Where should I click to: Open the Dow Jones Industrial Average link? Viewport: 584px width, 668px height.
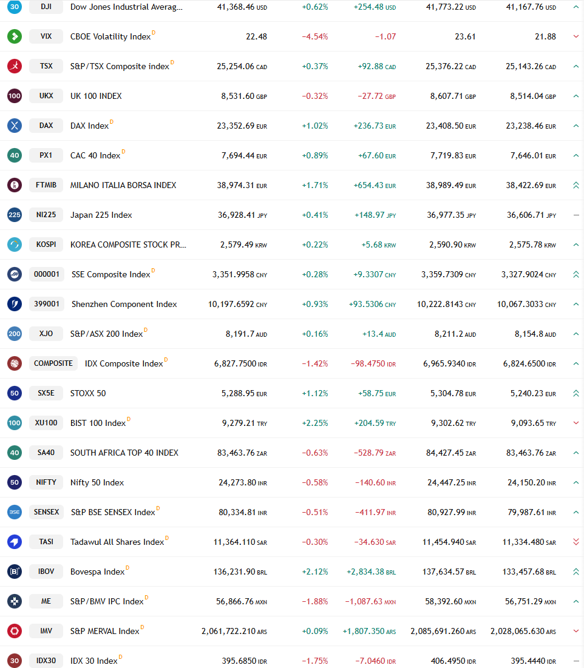click(x=126, y=7)
